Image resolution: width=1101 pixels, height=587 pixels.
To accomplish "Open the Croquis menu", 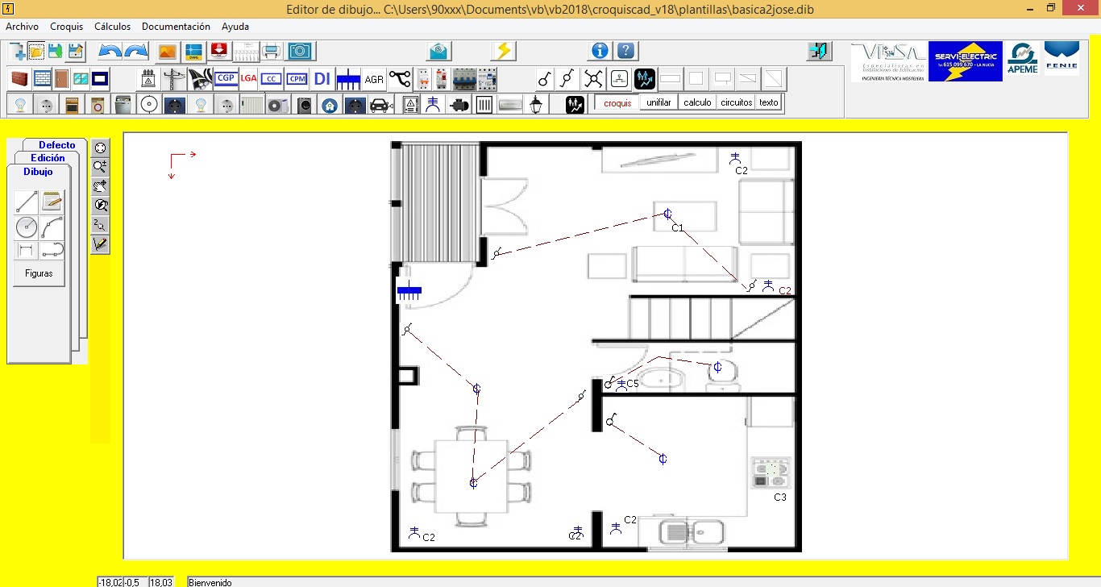I will (x=66, y=27).
